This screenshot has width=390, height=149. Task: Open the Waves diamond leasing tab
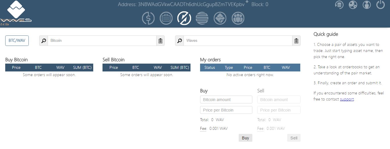(220, 18)
